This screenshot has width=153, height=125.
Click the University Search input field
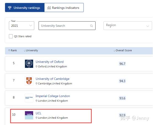coord(67,26)
